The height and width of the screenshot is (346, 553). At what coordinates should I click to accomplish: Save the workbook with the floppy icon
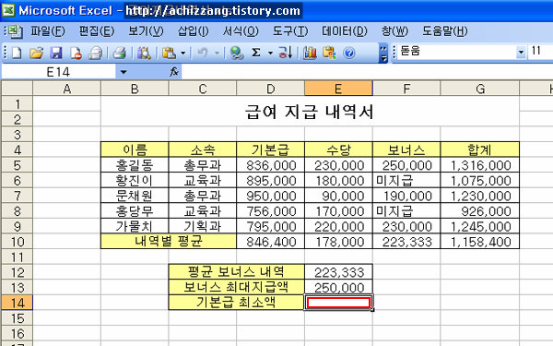coord(55,53)
